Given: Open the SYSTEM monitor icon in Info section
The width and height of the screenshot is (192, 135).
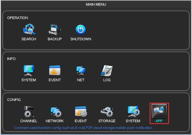Looking at the screenshot, I should (x=29, y=71).
